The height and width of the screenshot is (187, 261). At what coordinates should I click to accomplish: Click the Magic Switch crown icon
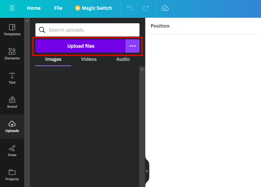[78, 8]
